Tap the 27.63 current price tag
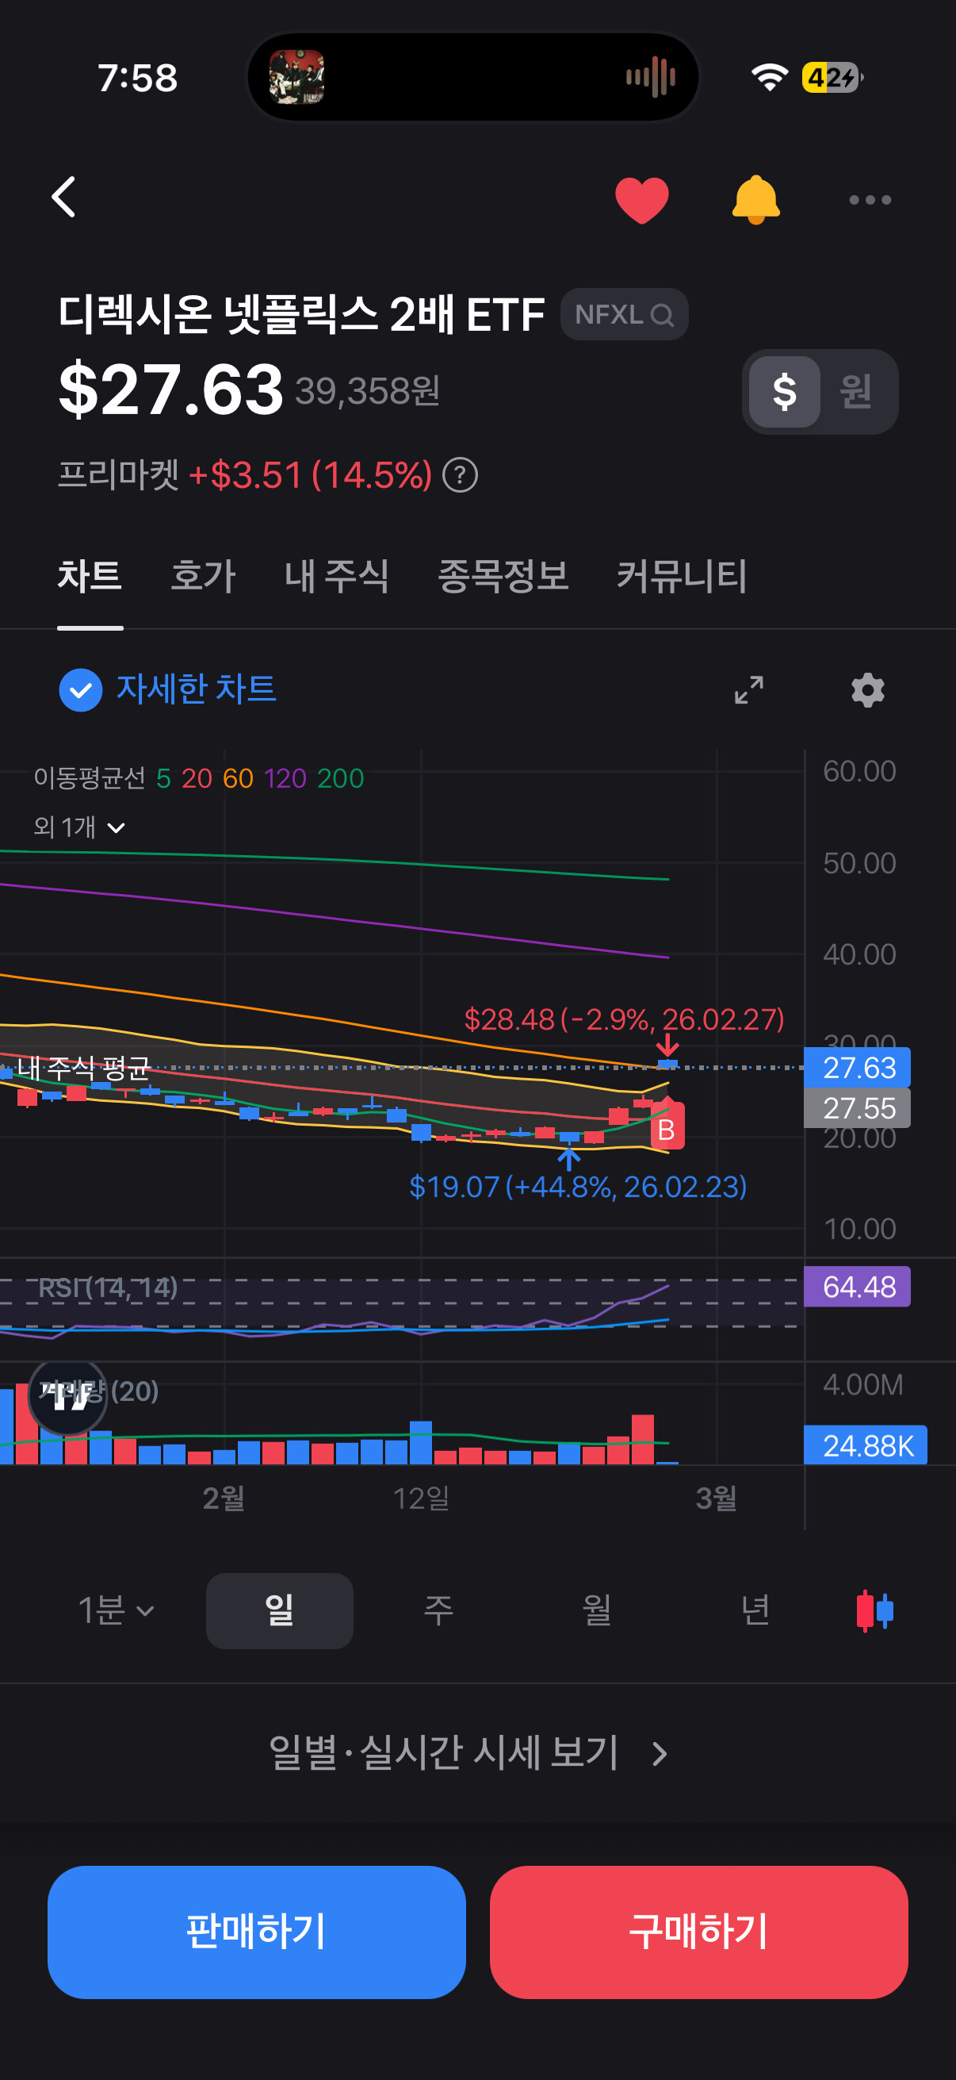The height and width of the screenshot is (2080, 956). pos(858,1068)
